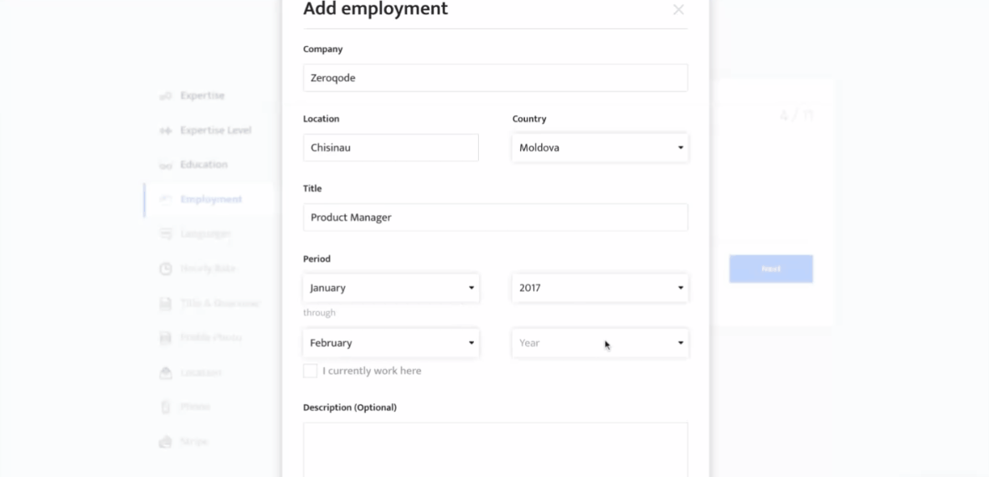The height and width of the screenshot is (477, 989).
Task: Open the end month dropdown showing February
Action: click(391, 343)
